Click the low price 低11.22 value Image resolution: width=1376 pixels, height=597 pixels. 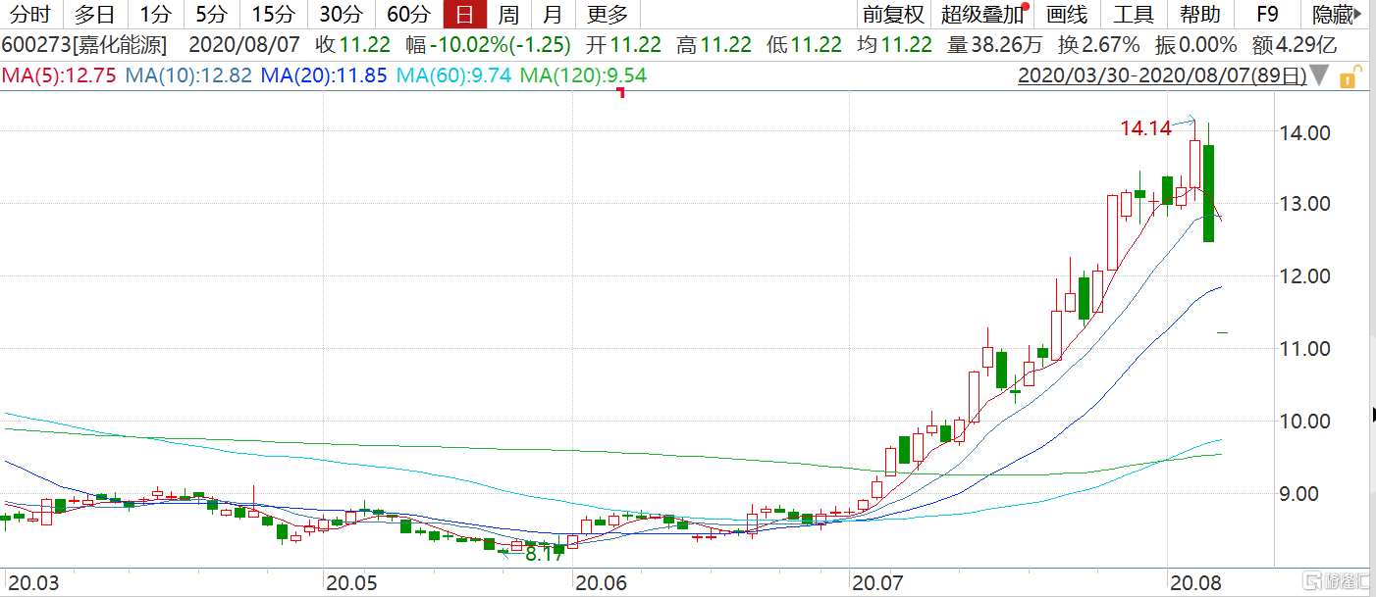(805, 44)
